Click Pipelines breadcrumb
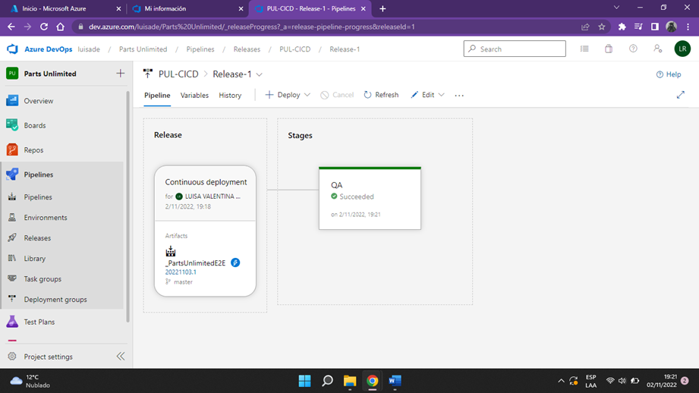Viewport: 699px width, 393px height. pos(200,49)
